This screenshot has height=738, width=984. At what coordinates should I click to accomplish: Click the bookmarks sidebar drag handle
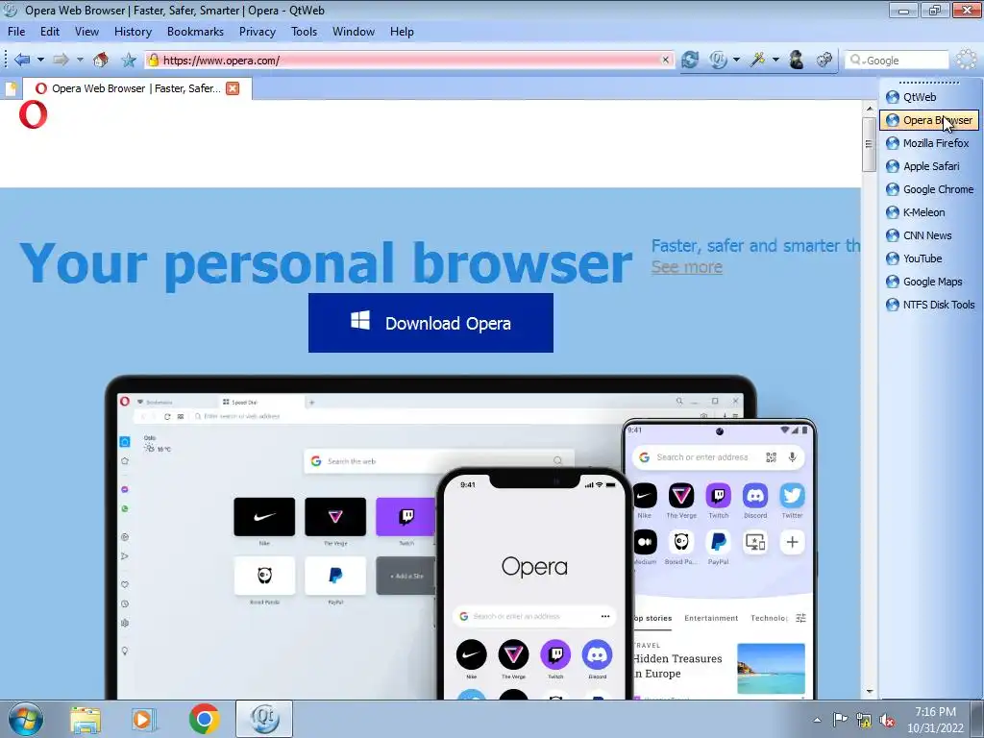929,82
